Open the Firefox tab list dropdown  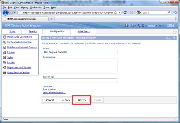pyautogui.click(x=177, y=19)
